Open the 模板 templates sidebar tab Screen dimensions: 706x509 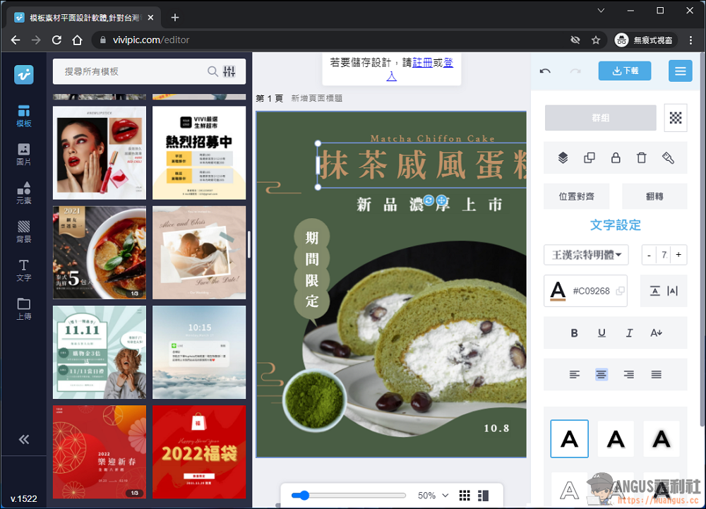coord(23,116)
